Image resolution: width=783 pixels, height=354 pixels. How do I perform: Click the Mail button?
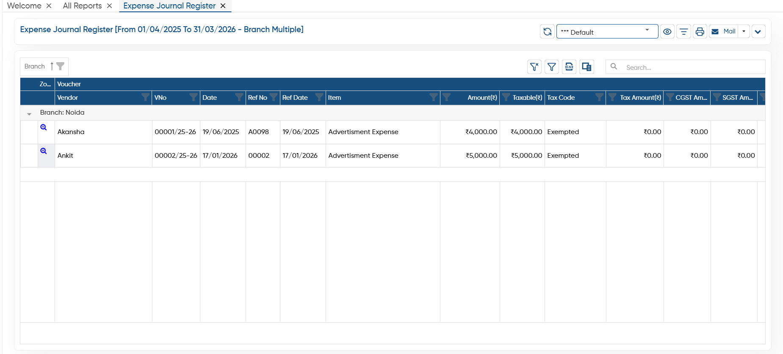724,32
